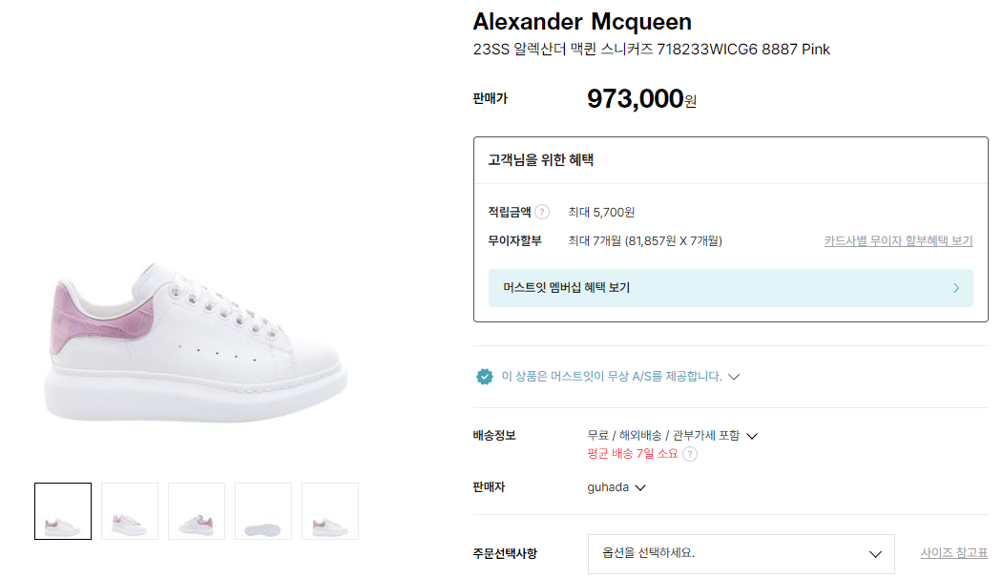Screen dimensions: 1003x578
Task: Expand the chevron after the 무상 A/S notice
Action: coord(734,377)
